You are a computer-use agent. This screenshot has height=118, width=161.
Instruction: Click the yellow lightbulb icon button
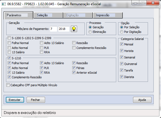pos(74,29)
